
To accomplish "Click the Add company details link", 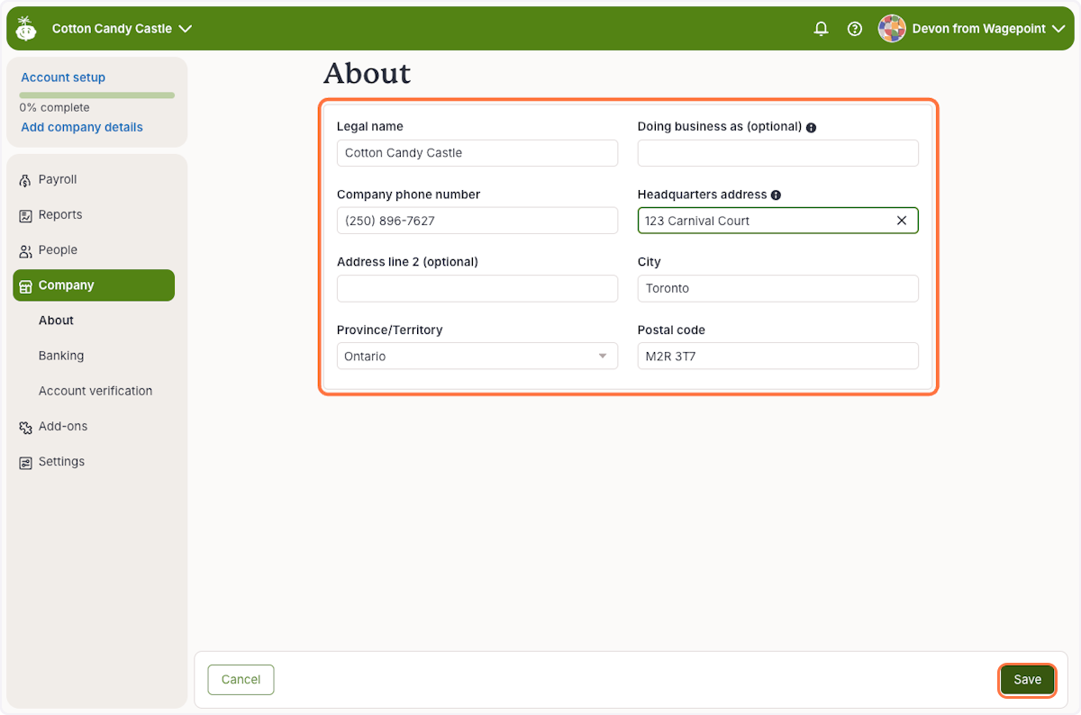I will pyautogui.click(x=82, y=127).
